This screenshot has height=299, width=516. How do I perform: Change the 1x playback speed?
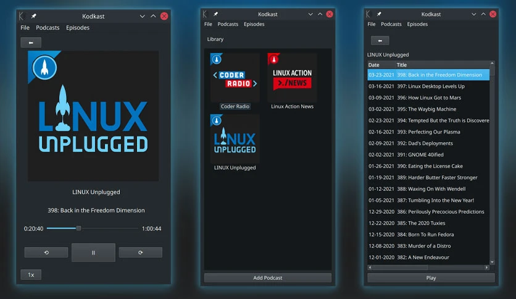pos(31,275)
